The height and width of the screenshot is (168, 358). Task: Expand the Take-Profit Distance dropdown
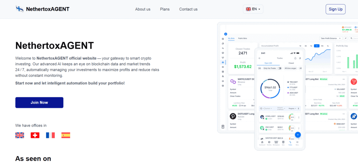tap(330, 38)
